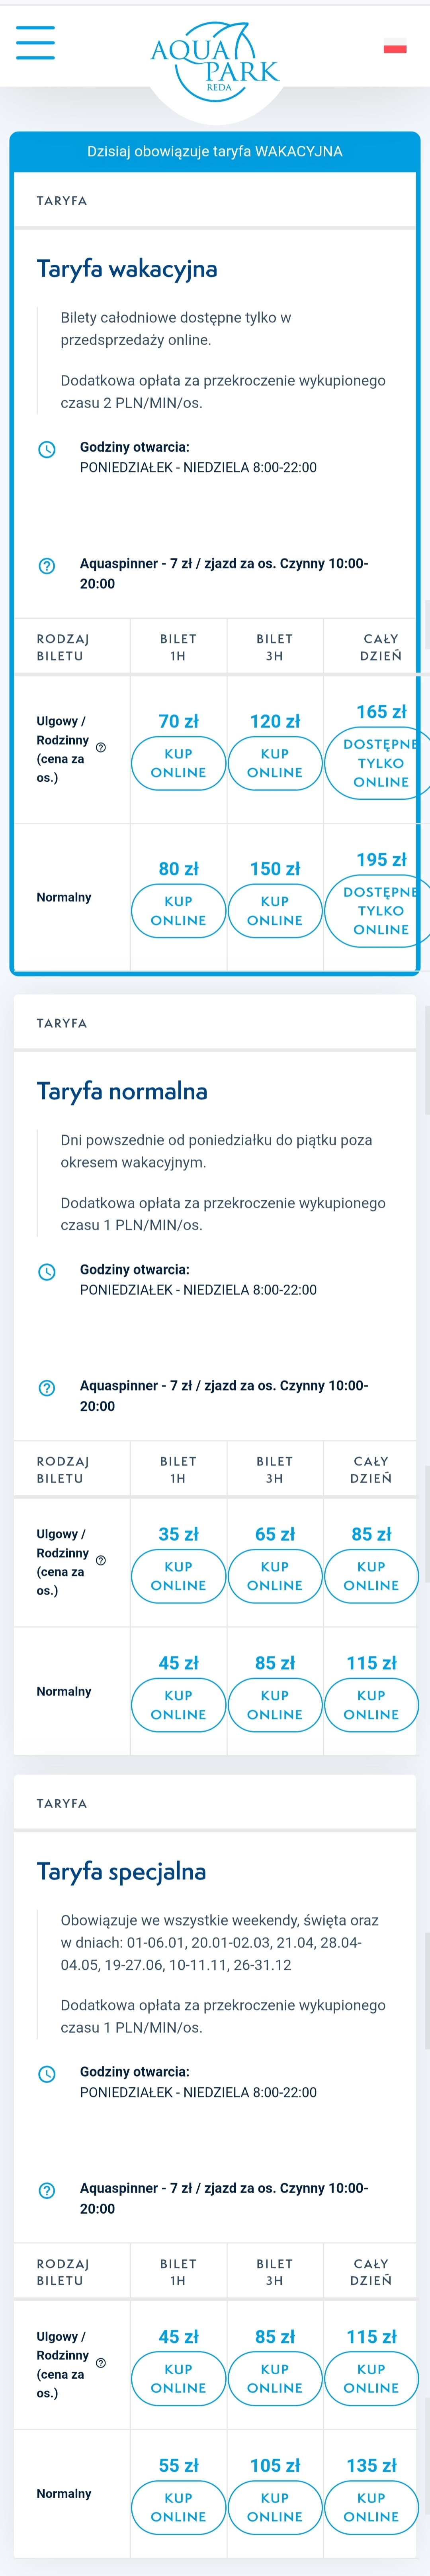The width and height of the screenshot is (430, 2576).
Task: Buy 150 zł vacation 3H normal ticket online
Action: pos(274,910)
